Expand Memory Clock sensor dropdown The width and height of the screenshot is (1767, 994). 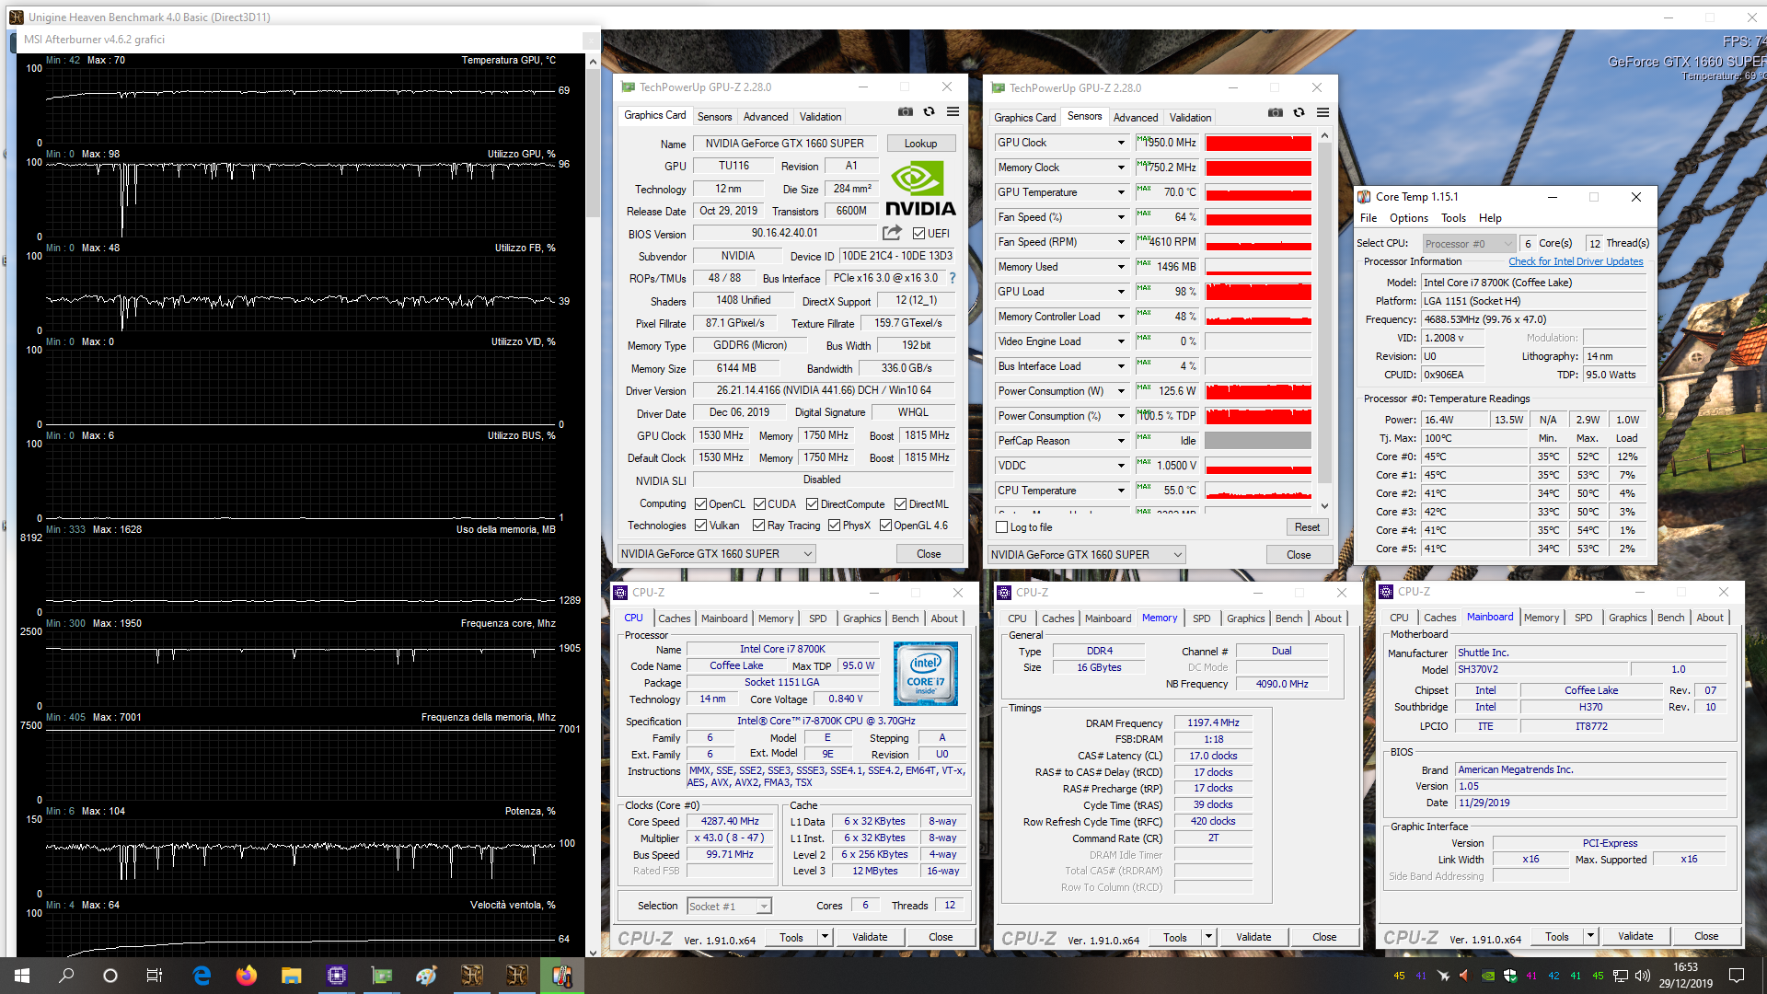pyautogui.click(x=1121, y=168)
